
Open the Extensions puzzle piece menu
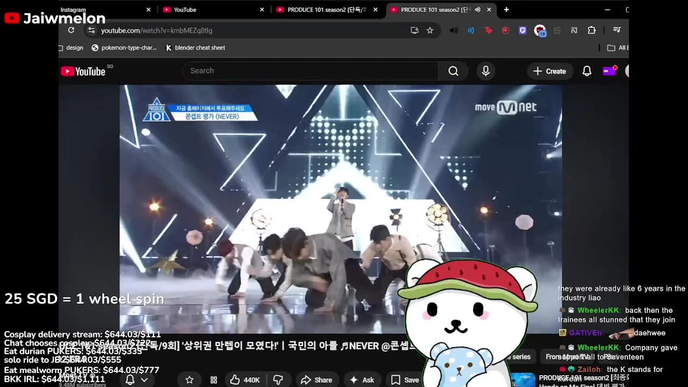(x=592, y=31)
